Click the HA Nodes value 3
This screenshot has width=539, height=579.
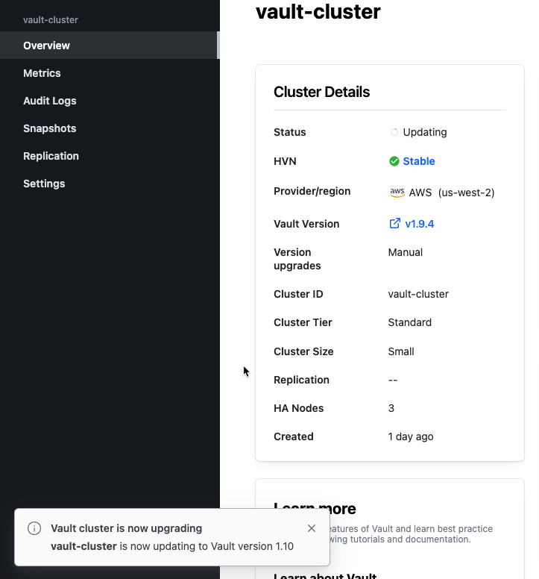tap(391, 408)
